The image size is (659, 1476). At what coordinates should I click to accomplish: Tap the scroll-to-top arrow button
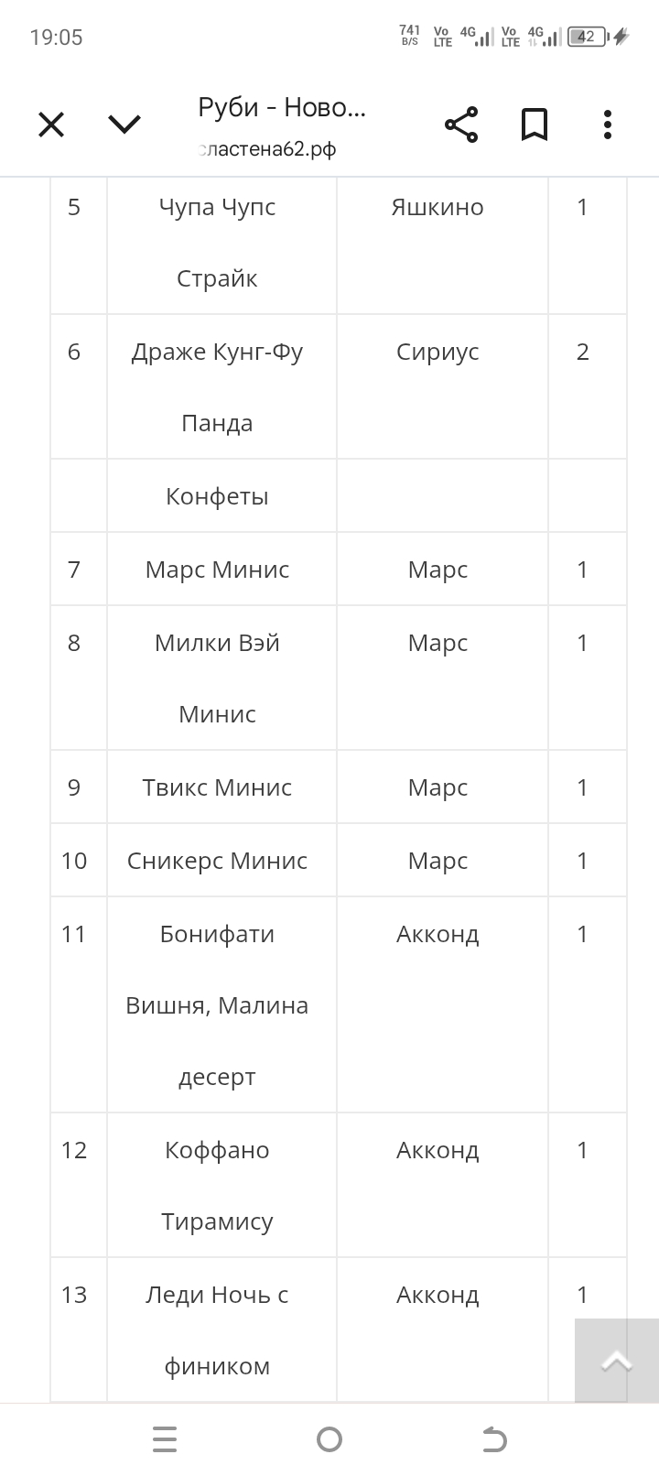click(x=616, y=1362)
